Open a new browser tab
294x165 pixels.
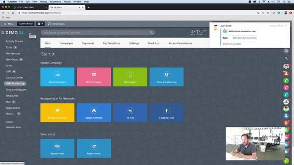89,7
